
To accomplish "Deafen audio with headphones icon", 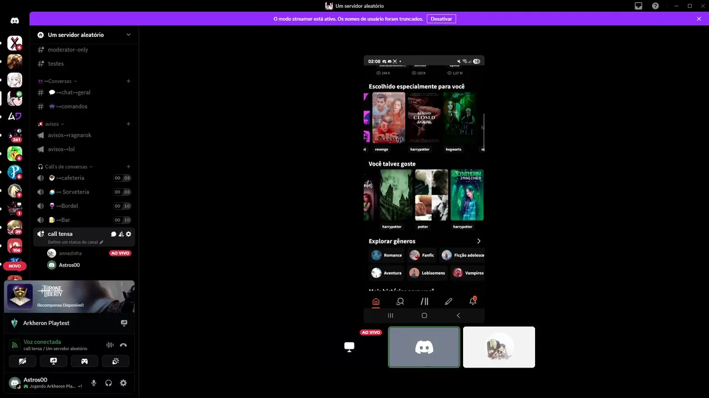I will click(109, 383).
